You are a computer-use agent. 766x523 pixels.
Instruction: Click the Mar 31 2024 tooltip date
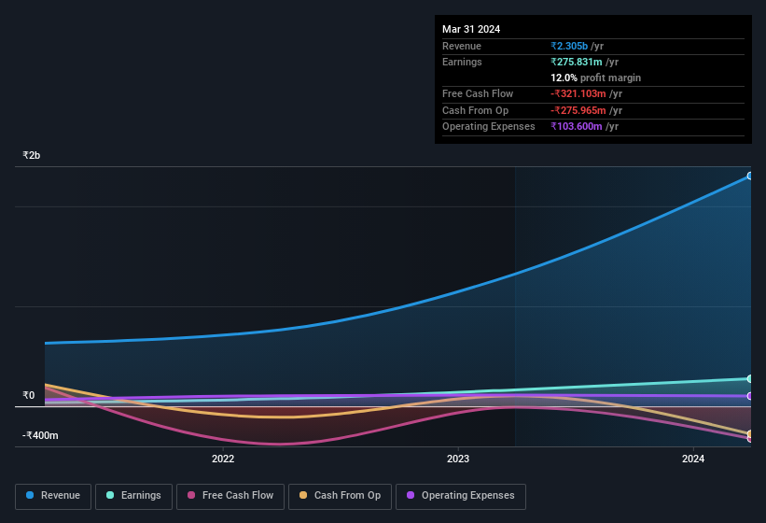click(x=471, y=29)
